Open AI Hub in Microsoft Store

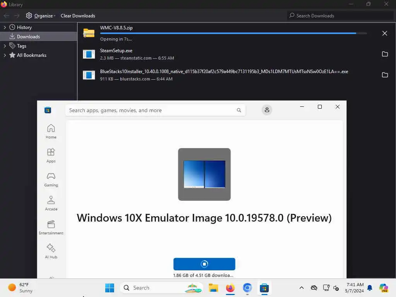coord(51,251)
